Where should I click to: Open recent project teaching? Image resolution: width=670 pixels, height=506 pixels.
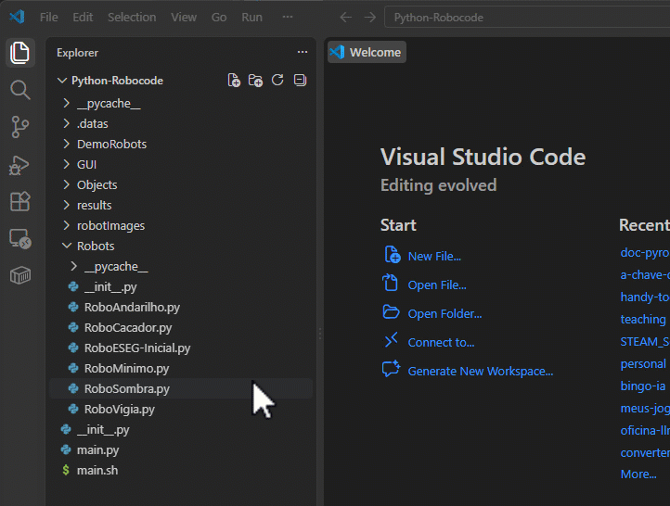(x=643, y=319)
